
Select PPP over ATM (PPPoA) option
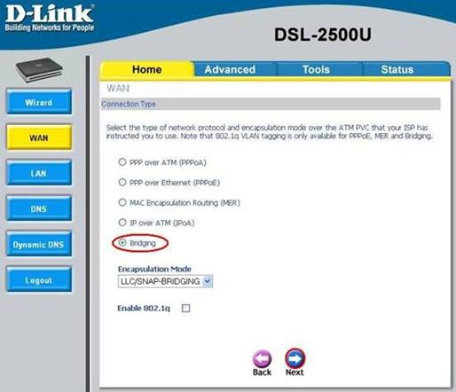click(122, 162)
